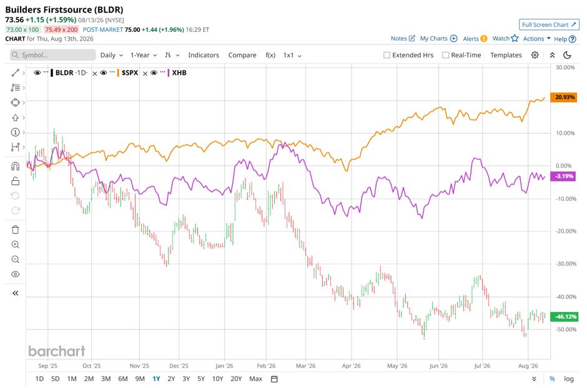
Task: Open the Daily frequency dropdown
Action: tap(112, 56)
